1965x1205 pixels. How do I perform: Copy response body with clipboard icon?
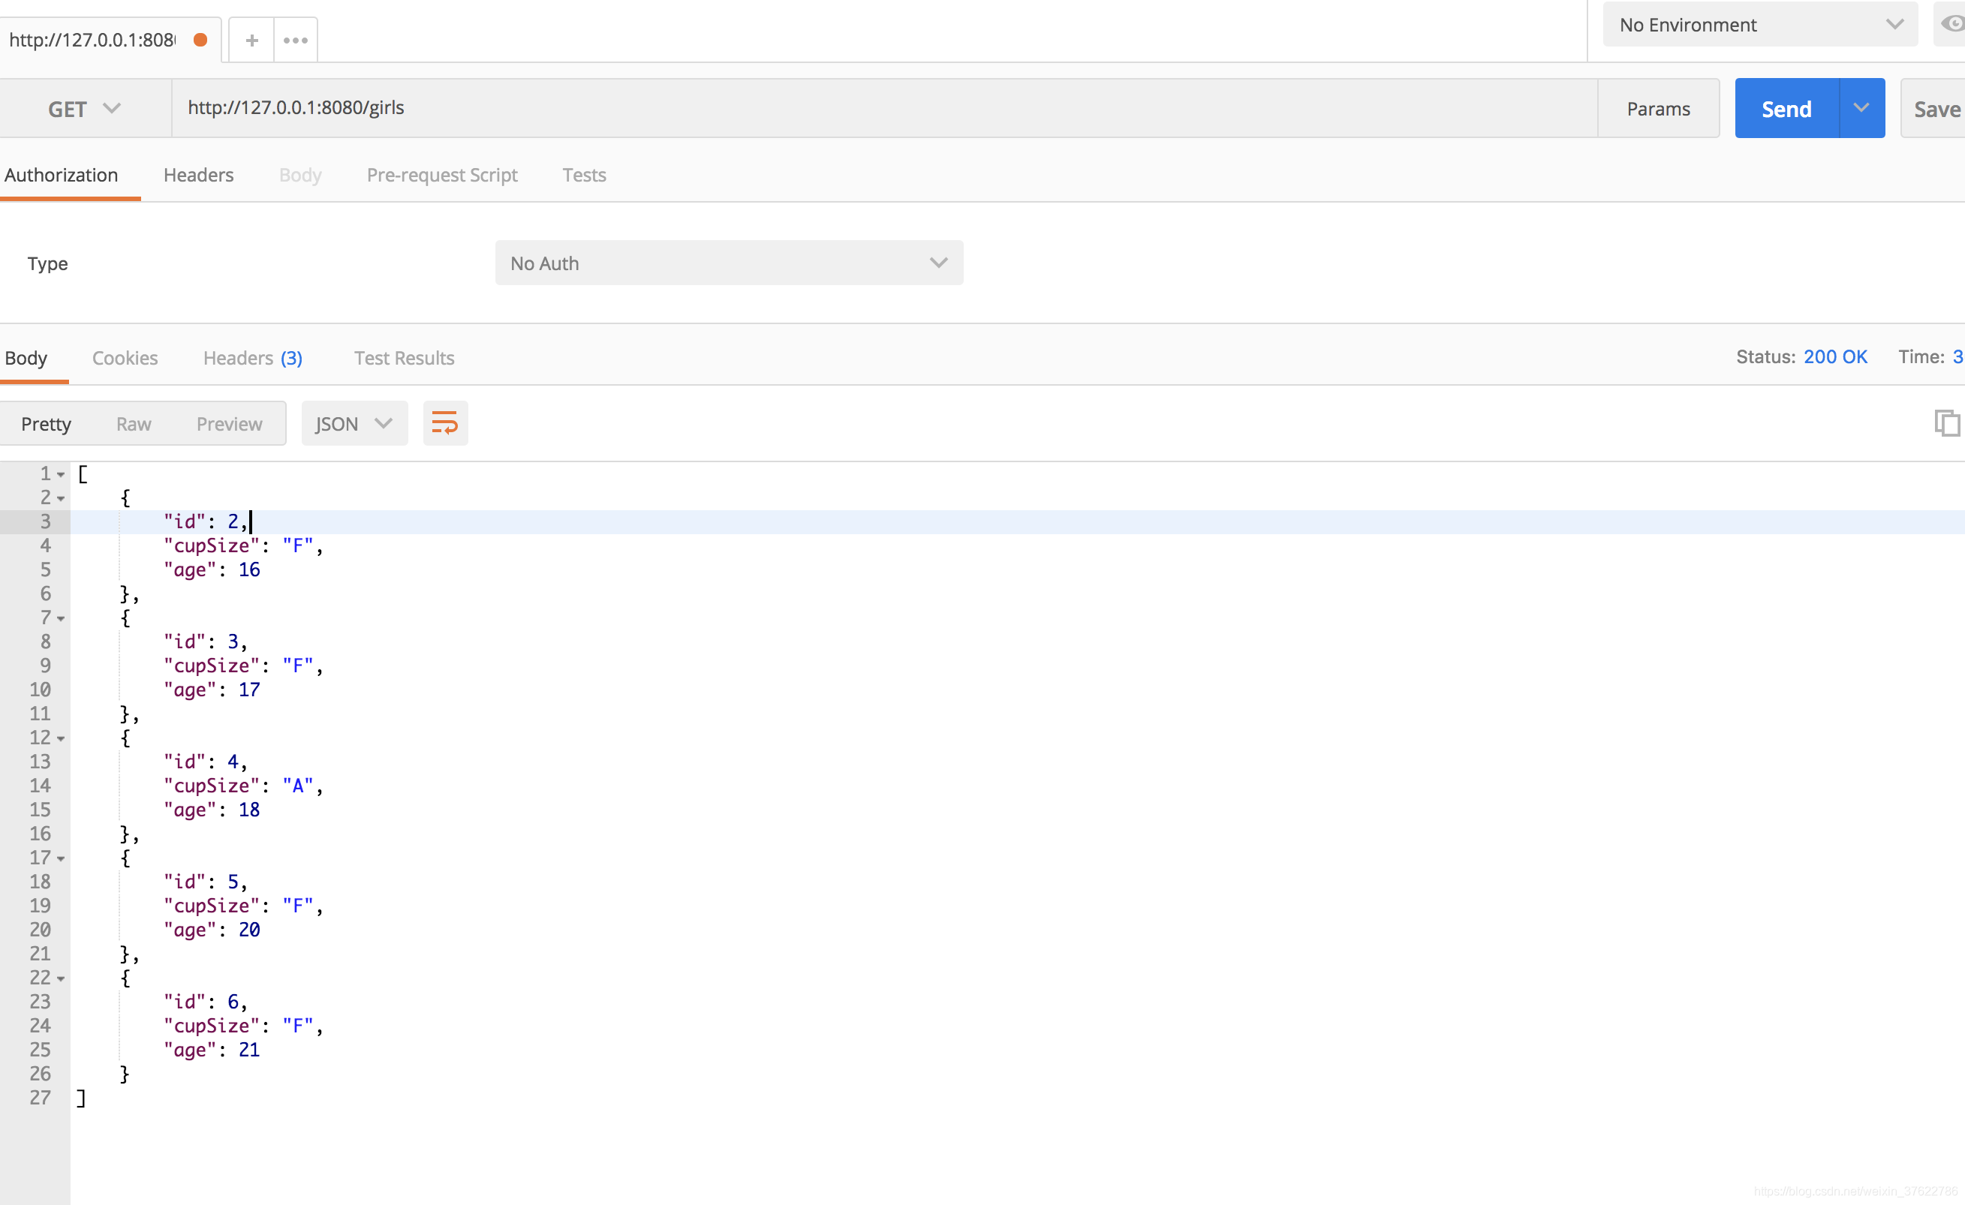[x=1947, y=423]
